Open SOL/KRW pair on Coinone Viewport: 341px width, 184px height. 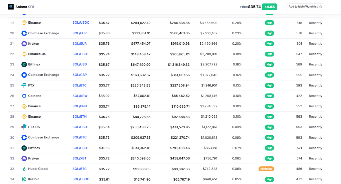[80, 96]
